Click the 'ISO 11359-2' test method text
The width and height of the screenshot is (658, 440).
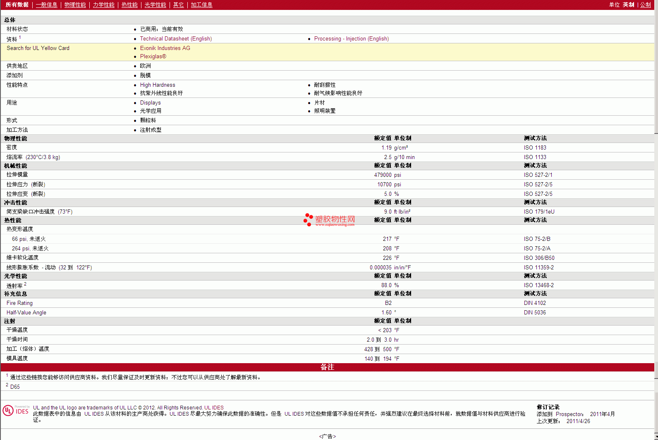pyautogui.click(x=538, y=267)
